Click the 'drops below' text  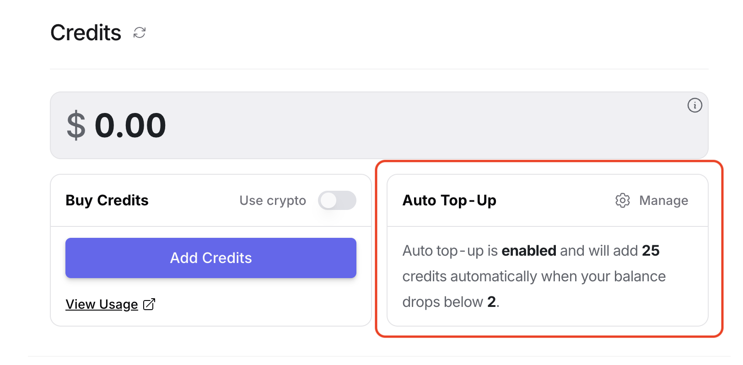(x=442, y=302)
